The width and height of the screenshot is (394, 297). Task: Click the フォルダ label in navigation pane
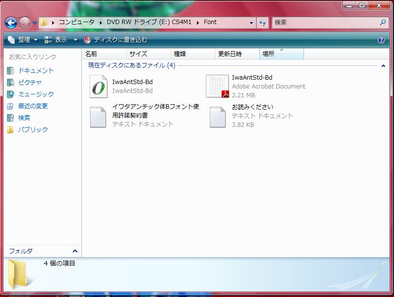[21, 251]
